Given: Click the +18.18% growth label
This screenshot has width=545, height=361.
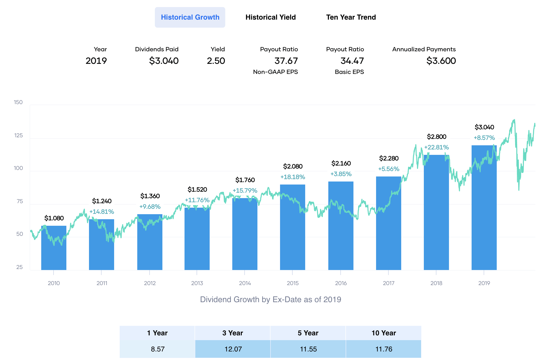Looking at the screenshot, I should (x=293, y=177).
